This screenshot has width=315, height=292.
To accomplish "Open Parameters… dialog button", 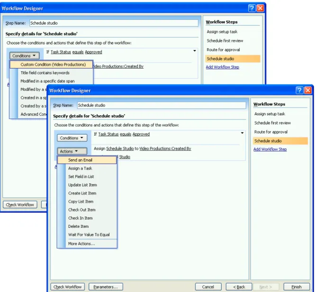I will [106, 287].
